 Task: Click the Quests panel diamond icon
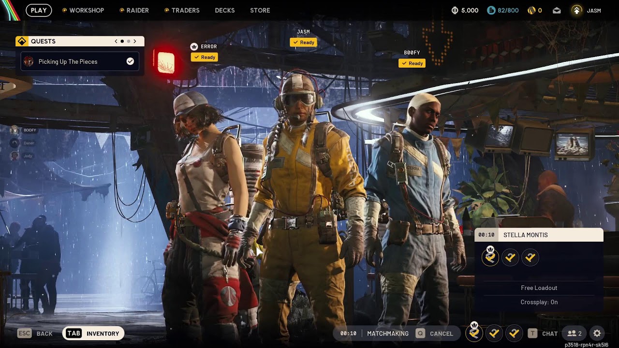point(22,42)
